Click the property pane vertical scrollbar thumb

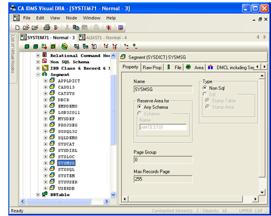pyautogui.click(x=262, y=128)
